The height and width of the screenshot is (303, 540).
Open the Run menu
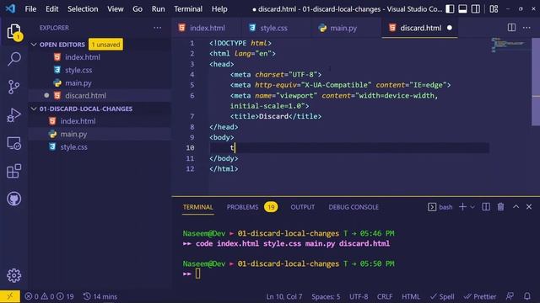coord(158,9)
